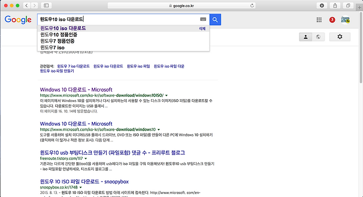The image size is (363, 197).
Task: Open the Safari share button
Action: pyautogui.click(x=335, y=6)
